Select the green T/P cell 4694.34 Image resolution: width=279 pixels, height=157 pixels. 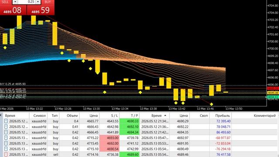click(129, 132)
